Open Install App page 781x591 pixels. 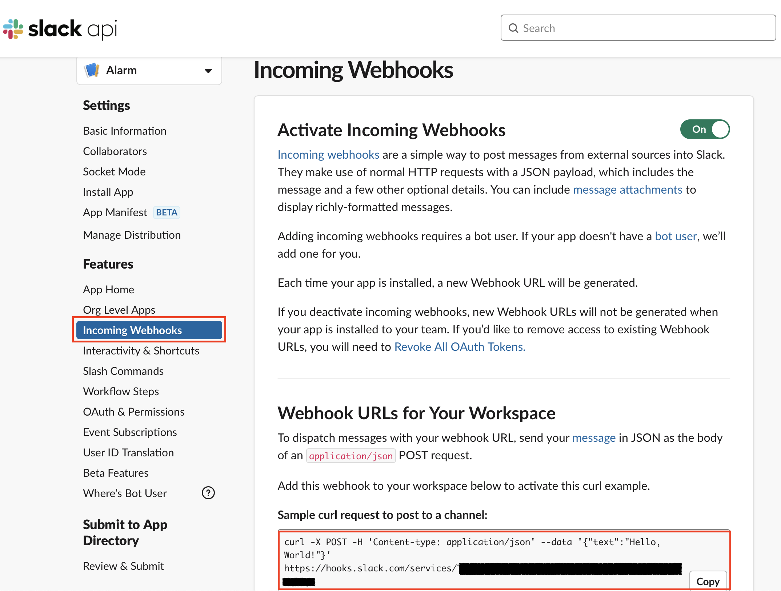(x=108, y=192)
